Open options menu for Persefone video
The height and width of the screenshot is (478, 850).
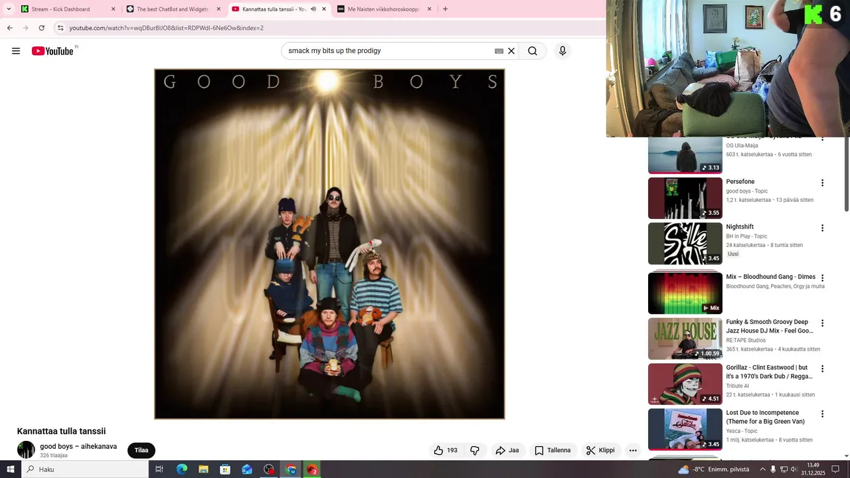click(822, 183)
